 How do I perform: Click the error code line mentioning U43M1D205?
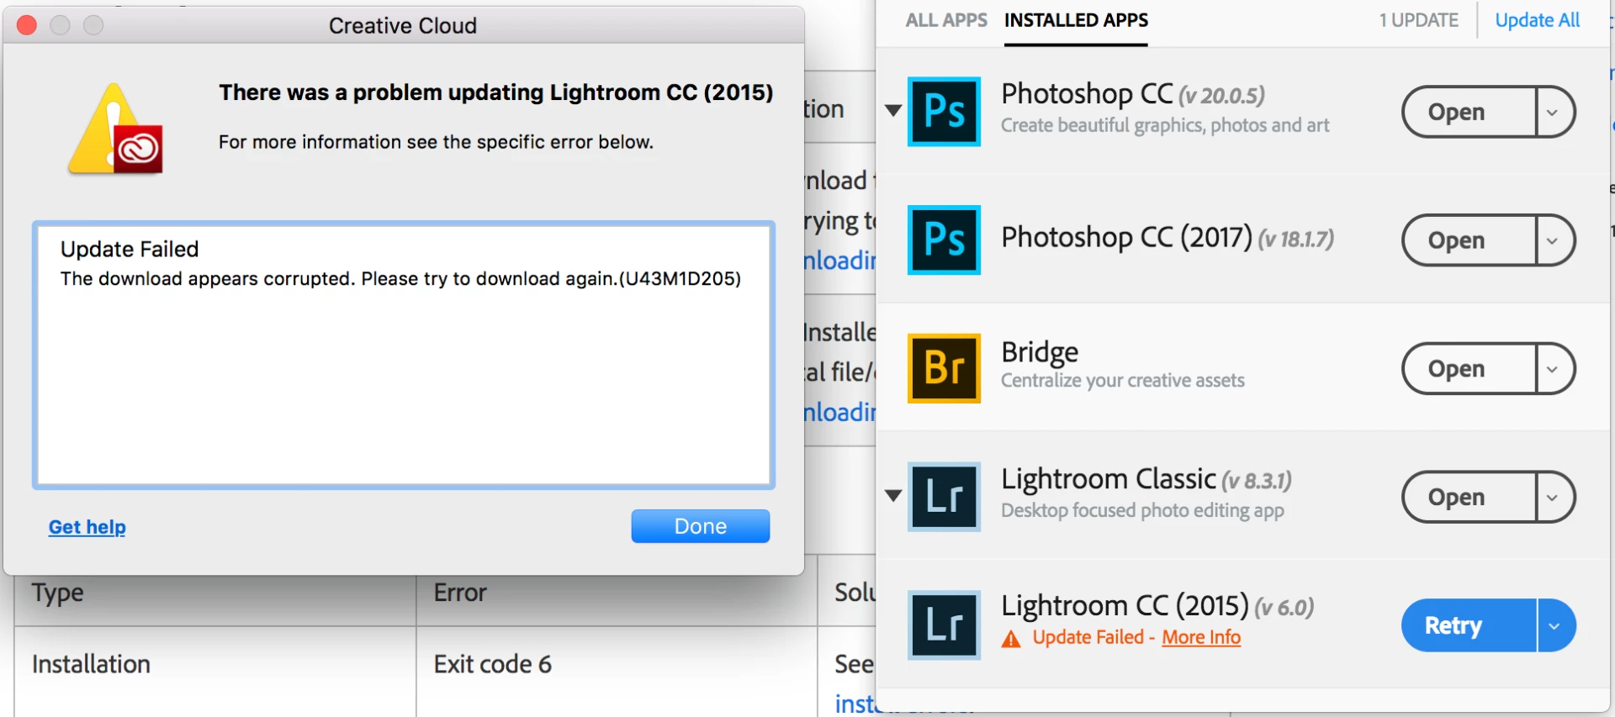(400, 279)
